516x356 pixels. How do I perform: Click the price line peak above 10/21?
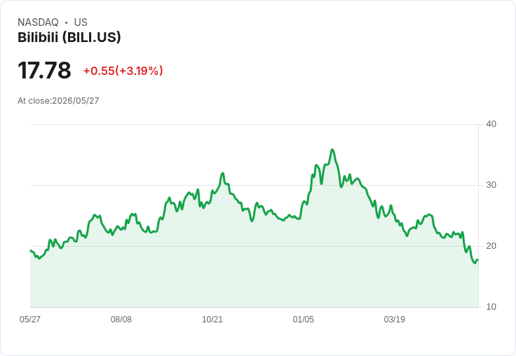click(223, 173)
